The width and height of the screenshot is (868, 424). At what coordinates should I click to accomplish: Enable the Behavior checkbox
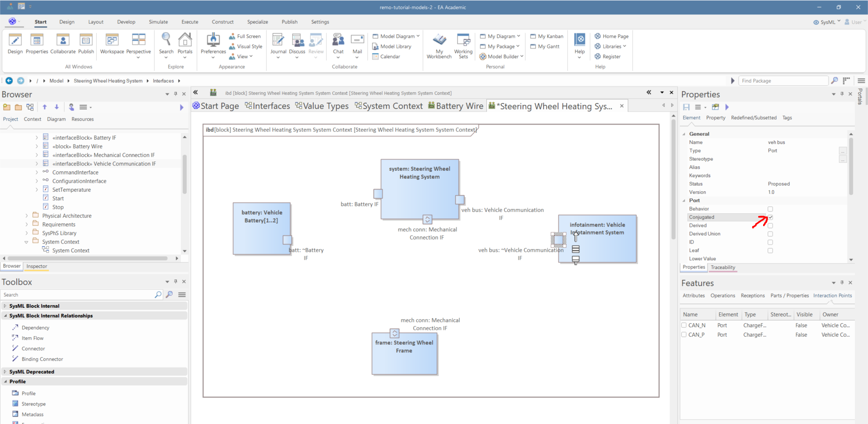(770, 209)
